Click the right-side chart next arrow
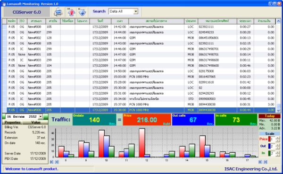Screen dimensions: 283x174 click(265, 162)
